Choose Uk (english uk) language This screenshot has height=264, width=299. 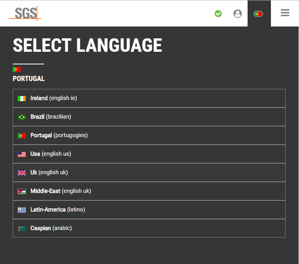pyautogui.click(x=149, y=172)
